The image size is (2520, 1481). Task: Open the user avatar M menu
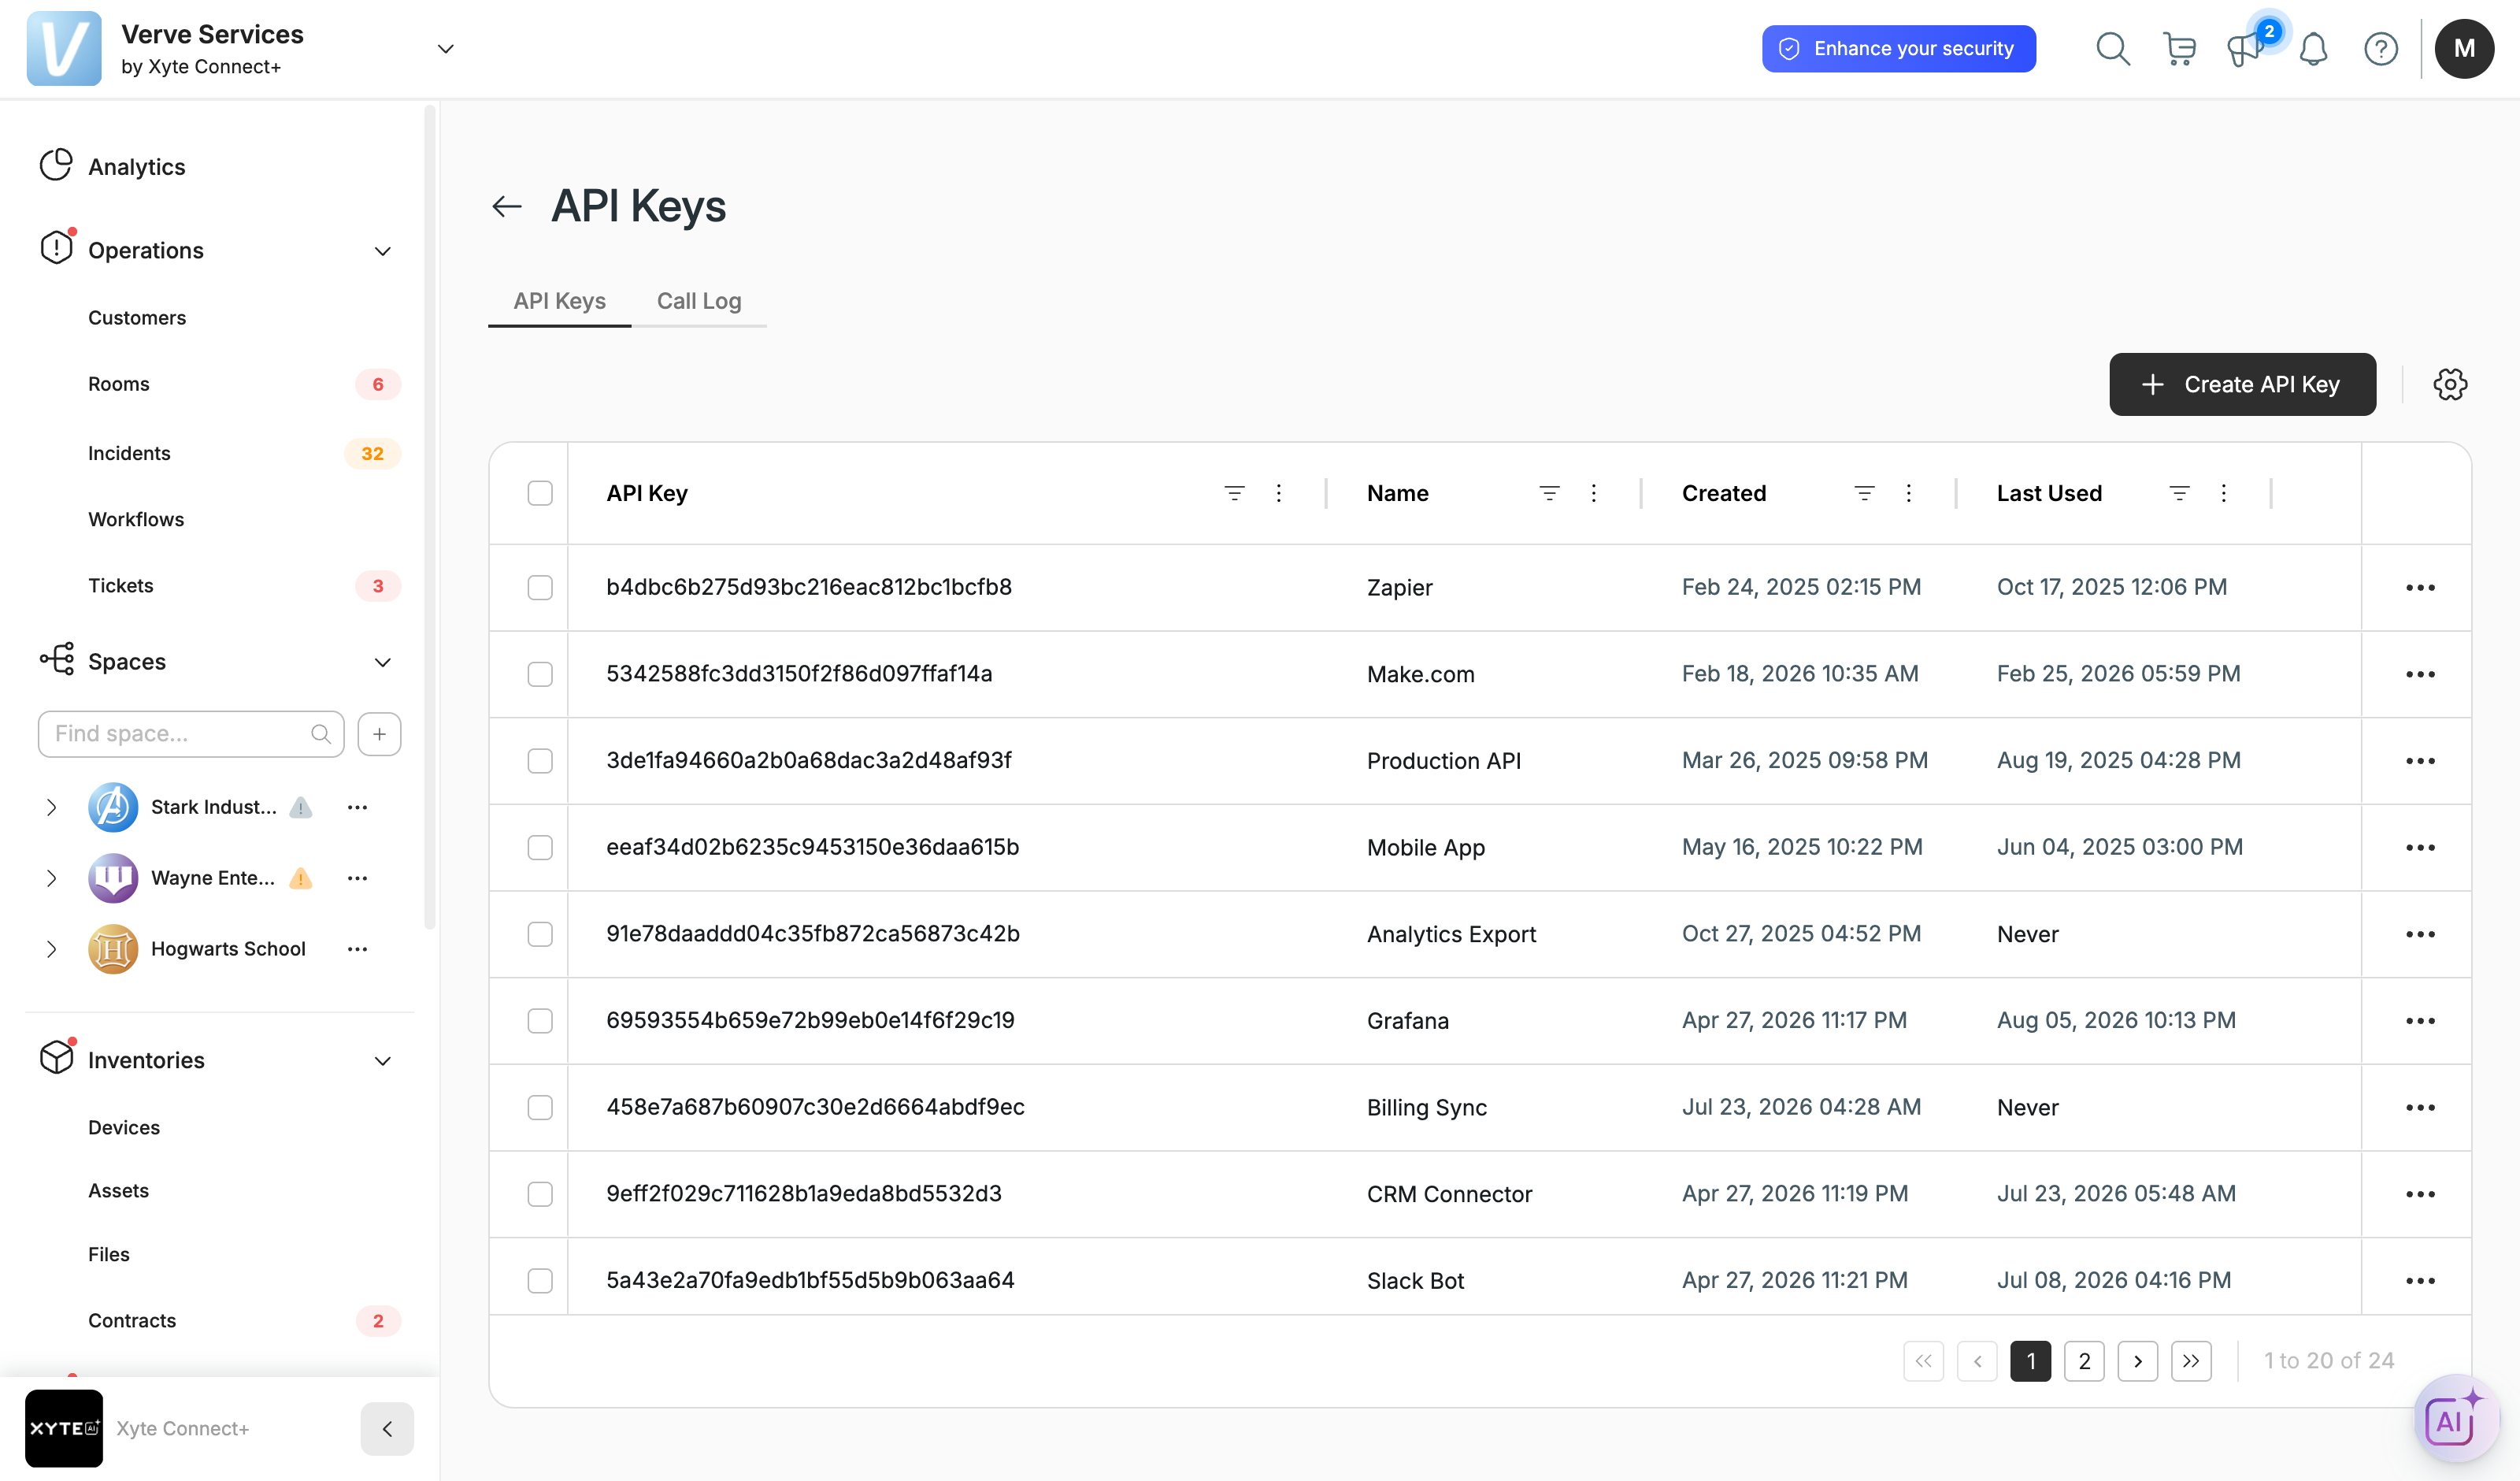pyautogui.click(x=2464, y=48)
